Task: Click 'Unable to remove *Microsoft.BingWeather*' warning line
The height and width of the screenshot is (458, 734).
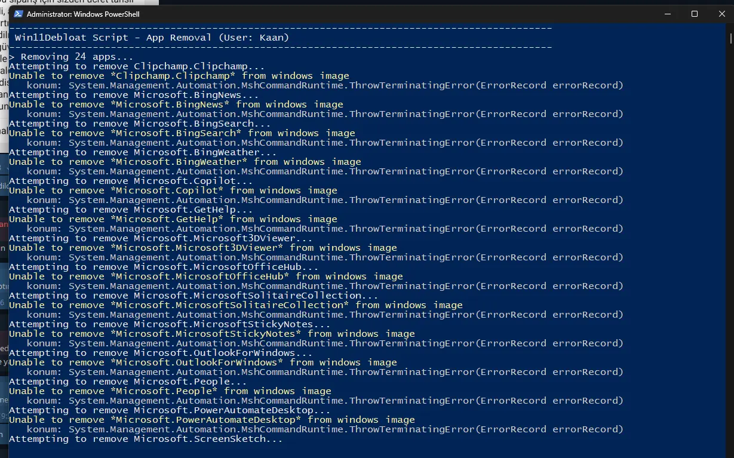Action: pyautogui.click(x=185, y=162)
